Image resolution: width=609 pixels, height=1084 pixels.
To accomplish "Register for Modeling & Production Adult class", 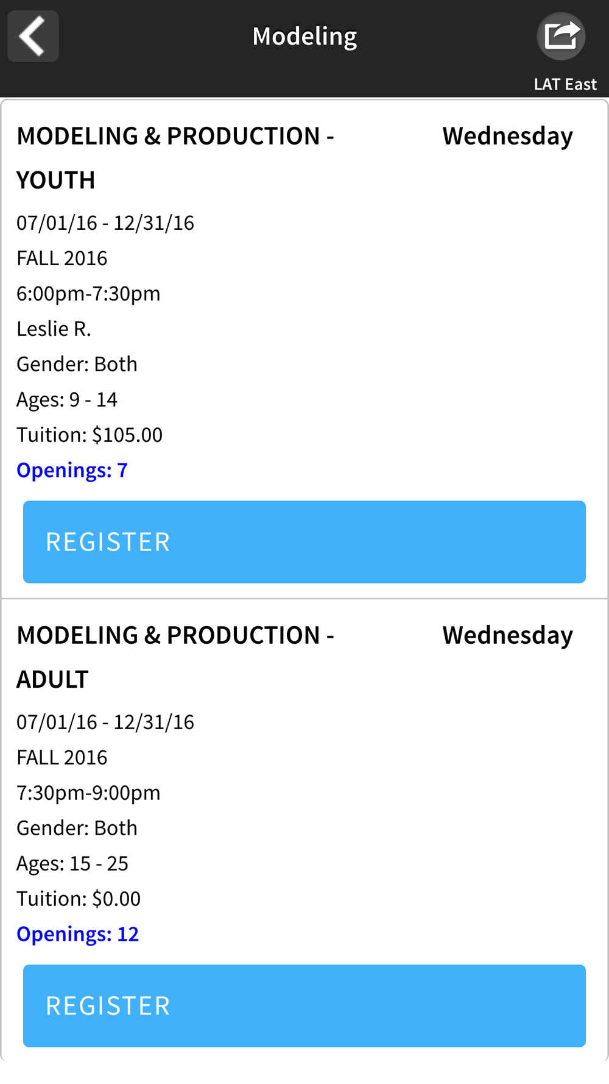I will 304,1005.
